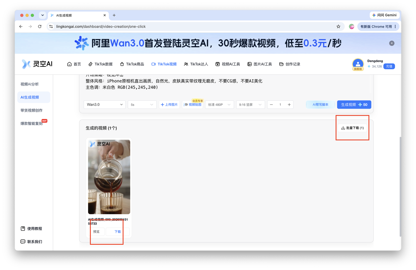This screenshot has height=270, width=416.
Task: Click the 问问 Gemini button
Action: click(x=384, y=15)
